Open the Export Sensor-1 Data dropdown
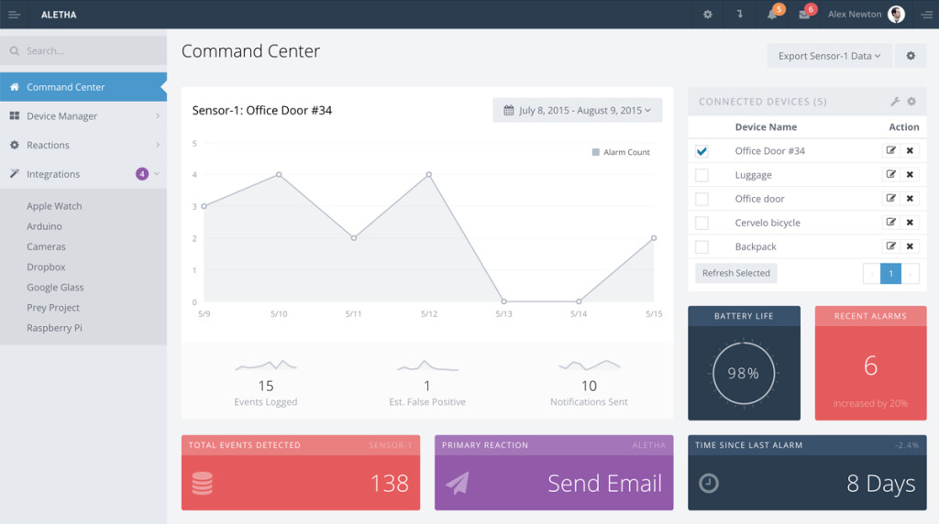Screen dimensions: 939x524 click(x=829, y=56)
